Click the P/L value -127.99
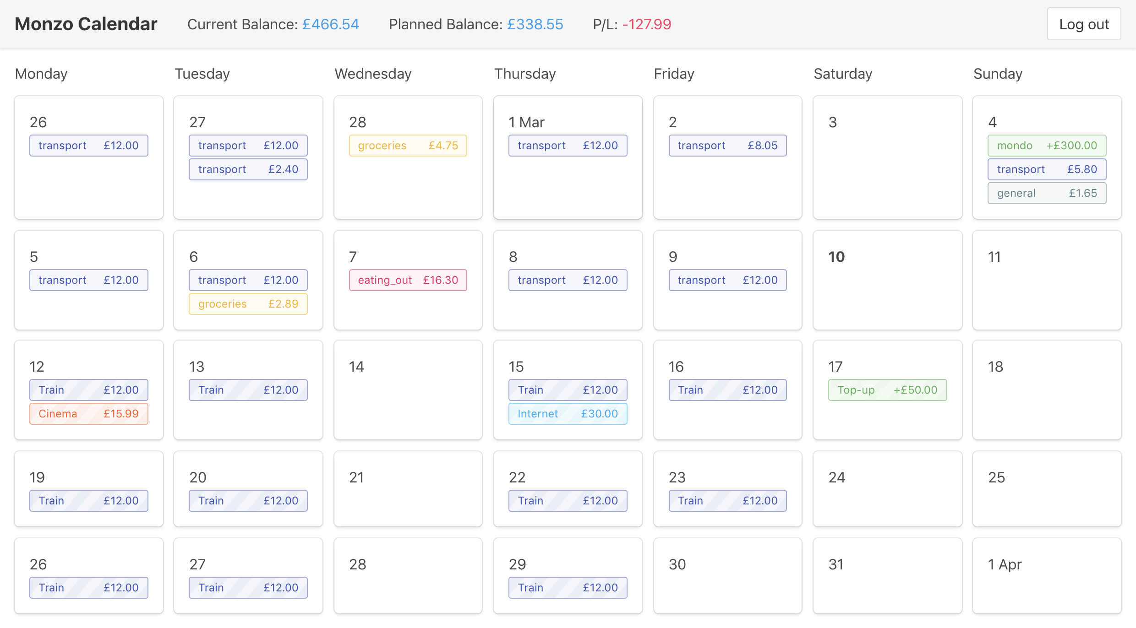Viewport: 1136px width, 628px height. tap(647, 24)
